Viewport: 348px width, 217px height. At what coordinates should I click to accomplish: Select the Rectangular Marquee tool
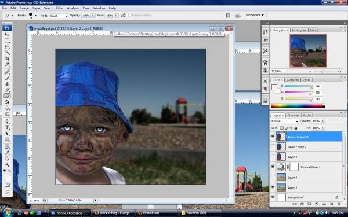(7, 41)
